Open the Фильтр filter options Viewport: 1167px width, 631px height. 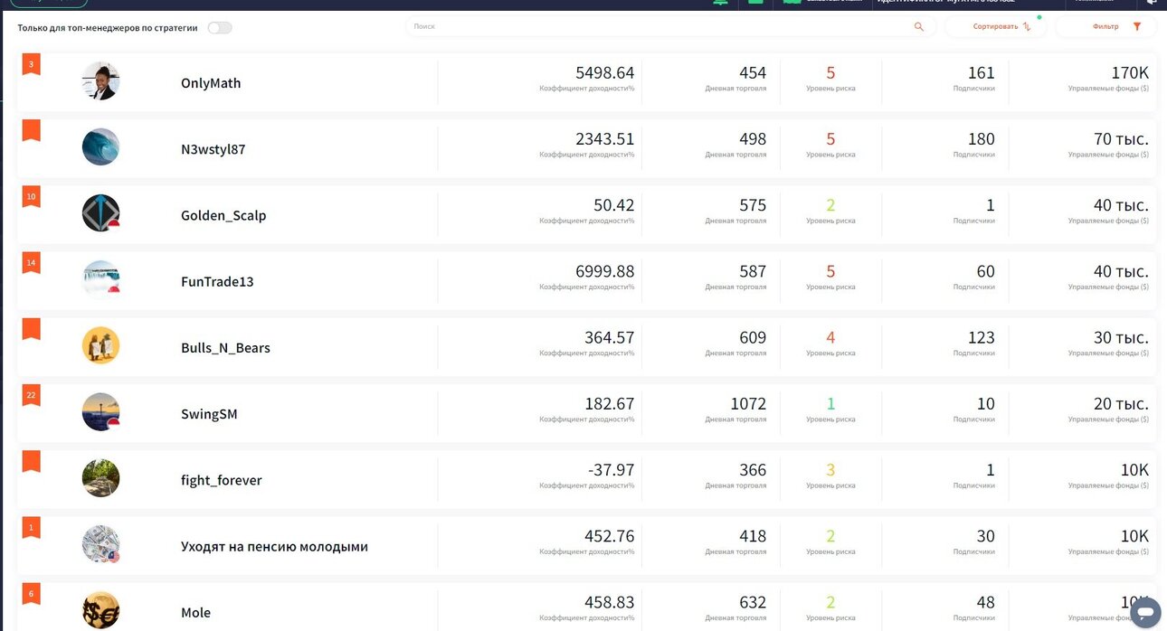[x=1105, y=27]
